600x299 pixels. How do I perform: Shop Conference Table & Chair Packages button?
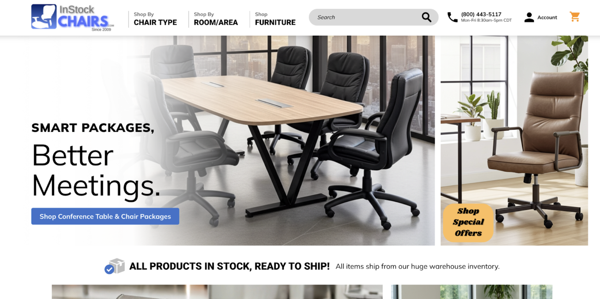click(x=105, y=216)
